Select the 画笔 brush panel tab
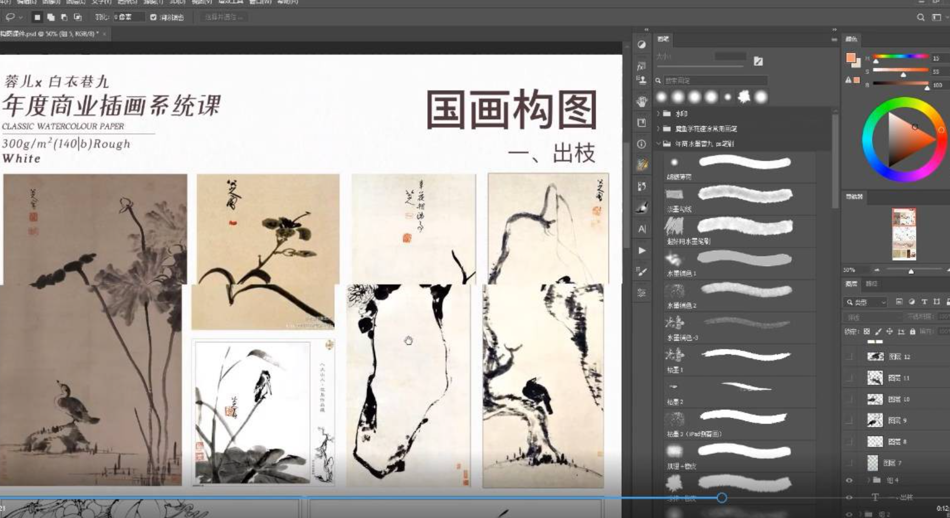Viewport: 950px width, 518px height. click(663, 39)
